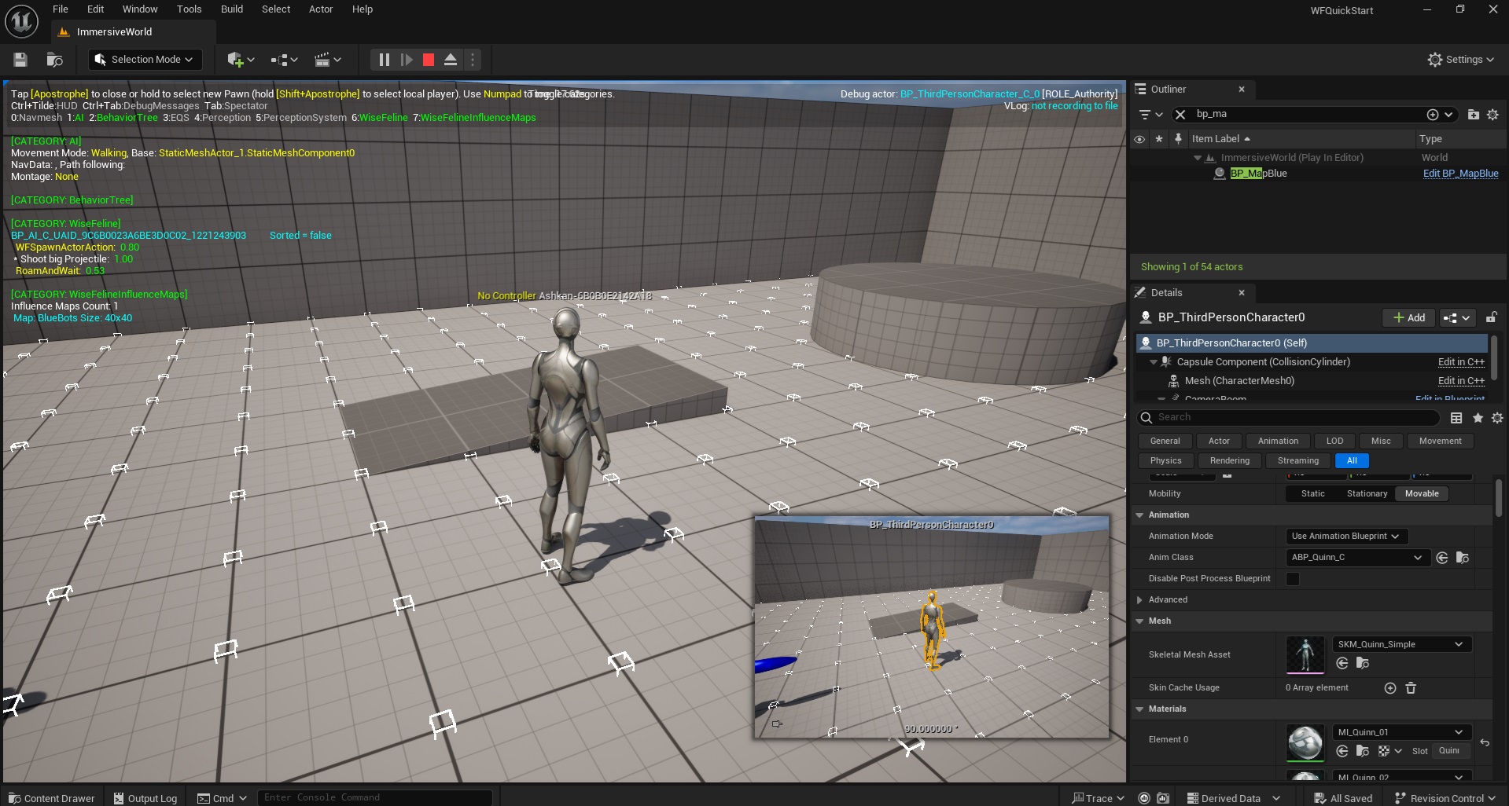
Task: Open the play options three-dot menu
Action: click(472, 60)
